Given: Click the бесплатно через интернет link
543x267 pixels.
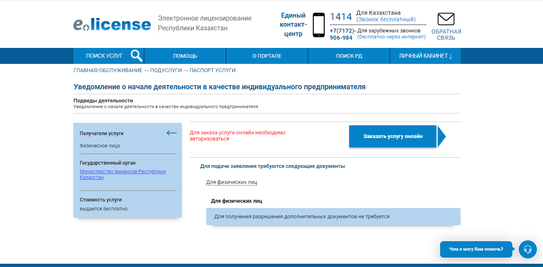Looking at the screenshot, I should (391, 37).
